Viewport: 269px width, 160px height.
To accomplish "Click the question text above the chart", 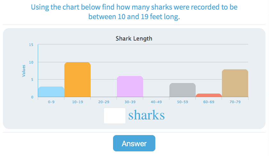I will [134, 12].
